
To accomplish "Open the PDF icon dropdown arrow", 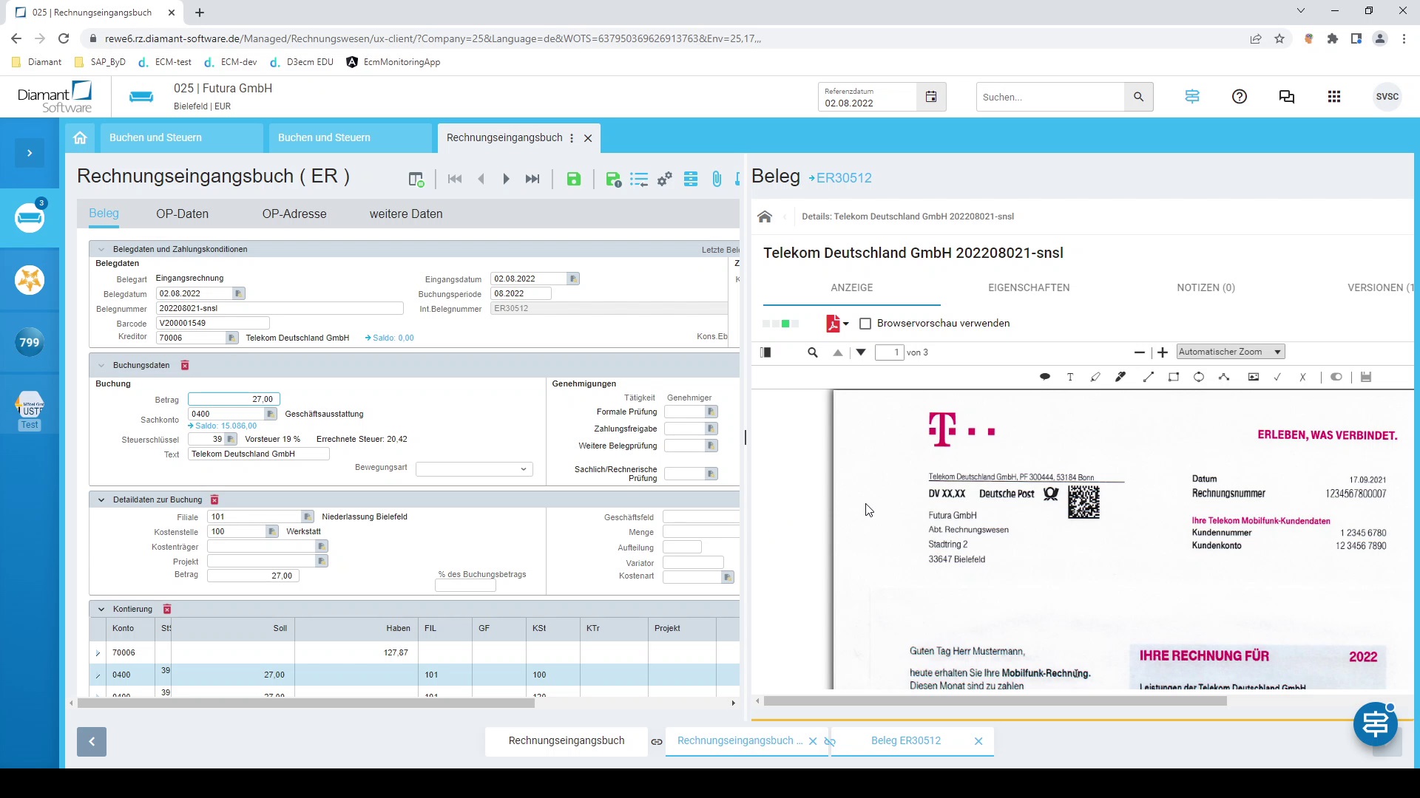I will pyautogui.click(x=846, y=324).
